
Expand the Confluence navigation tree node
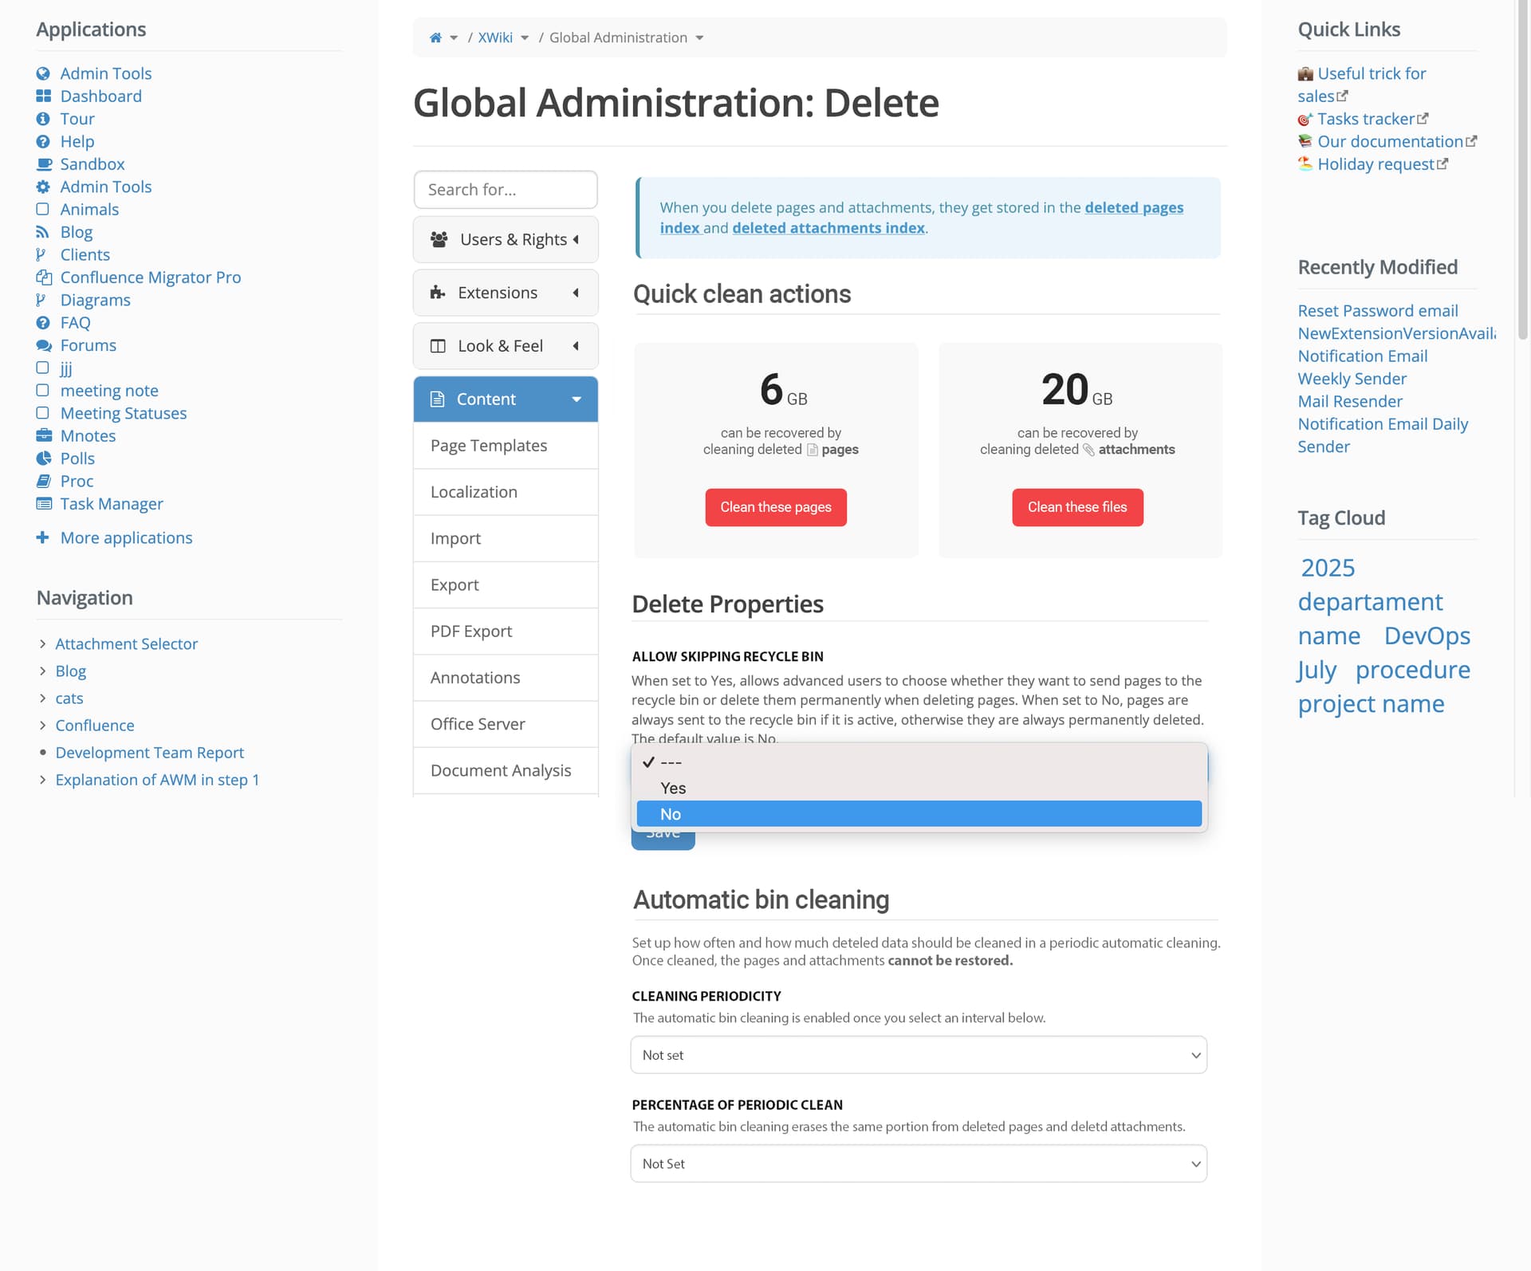tap(42, 725)
